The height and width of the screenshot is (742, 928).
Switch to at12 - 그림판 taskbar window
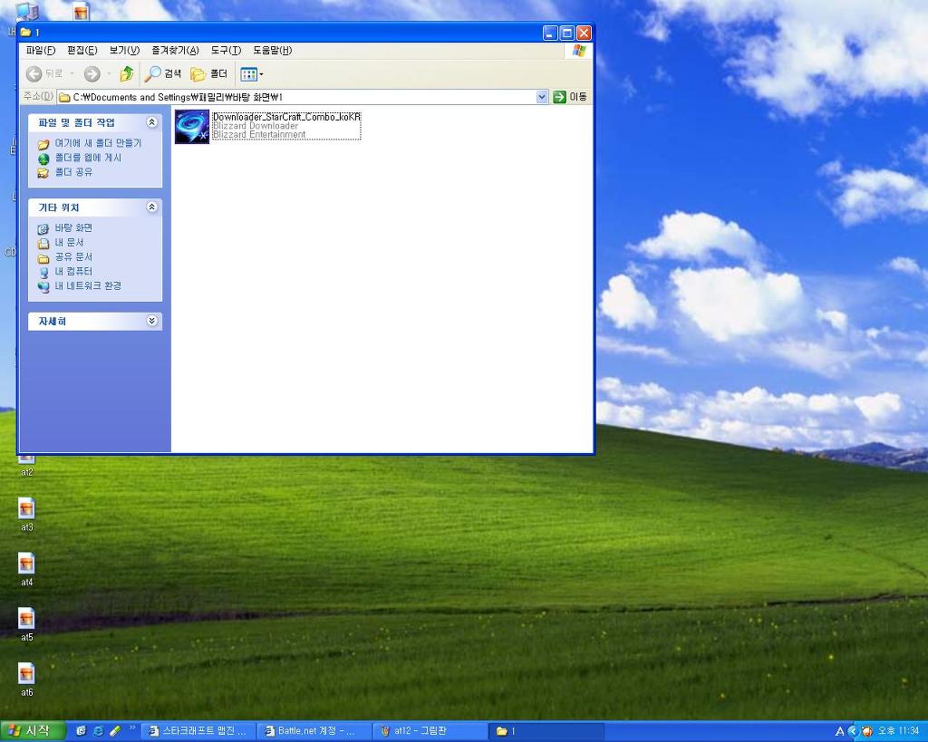click(x=430, y=731)
